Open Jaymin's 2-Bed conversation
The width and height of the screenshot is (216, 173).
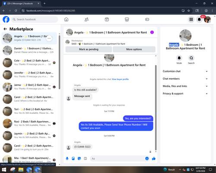coord(29,135)
